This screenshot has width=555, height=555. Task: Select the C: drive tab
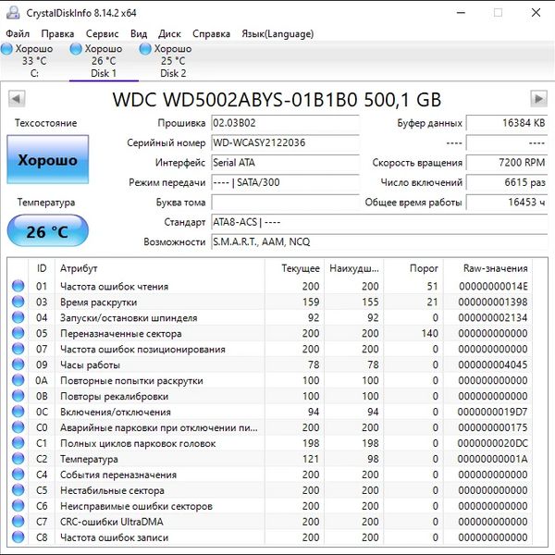pyautogui.click(x=34, y=61)
